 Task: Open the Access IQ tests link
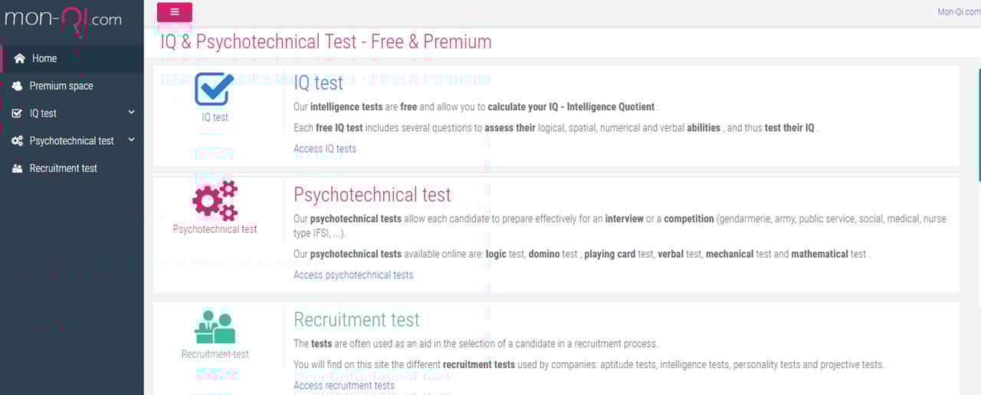[x=325, y=149]
